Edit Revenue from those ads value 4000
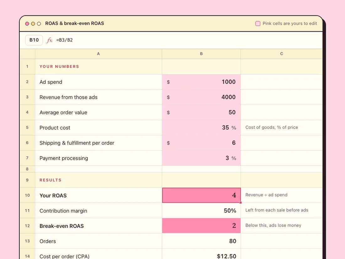 point(201,97)
